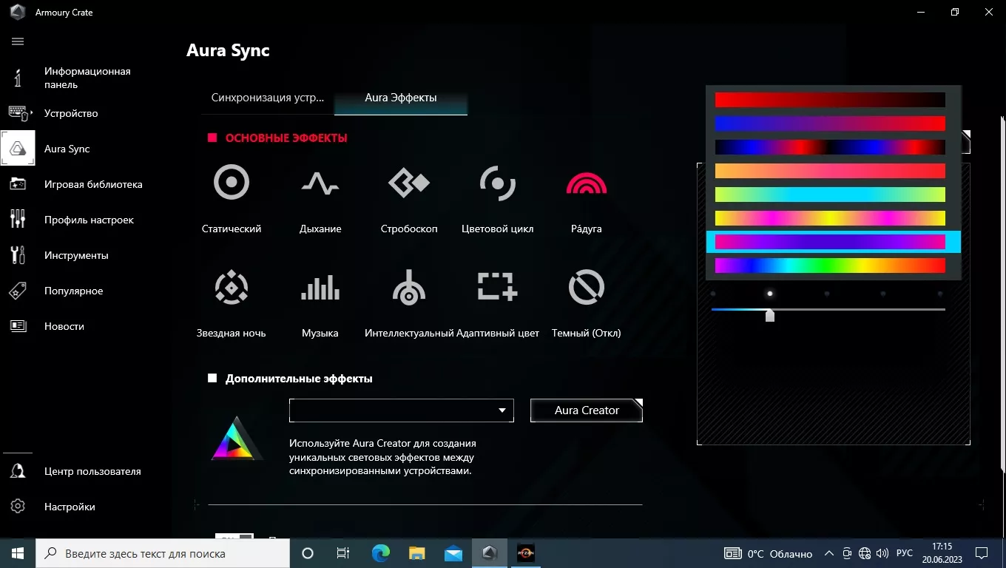This screenshot has width=1006, height=568.
Task: Click the slider handle under the gradient list
Action: coord(770,315)
